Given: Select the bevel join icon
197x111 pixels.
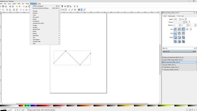Looking at the screenshot, I should click(x=179, y=29).
